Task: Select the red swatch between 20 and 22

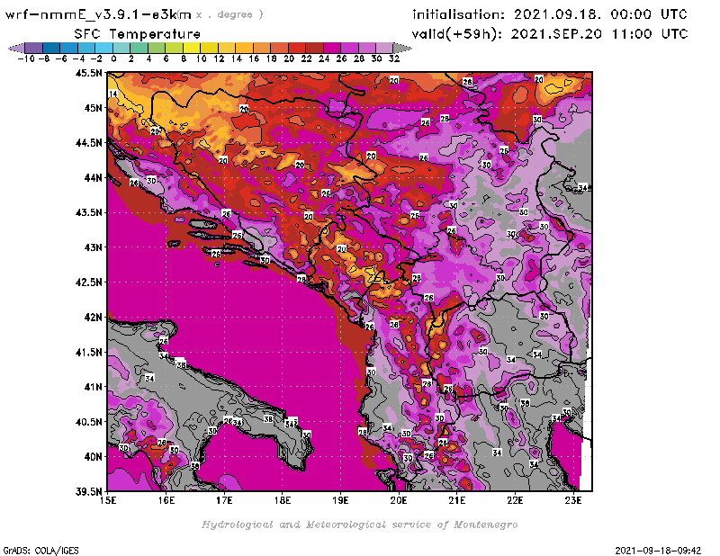Action: pos(297,48)
